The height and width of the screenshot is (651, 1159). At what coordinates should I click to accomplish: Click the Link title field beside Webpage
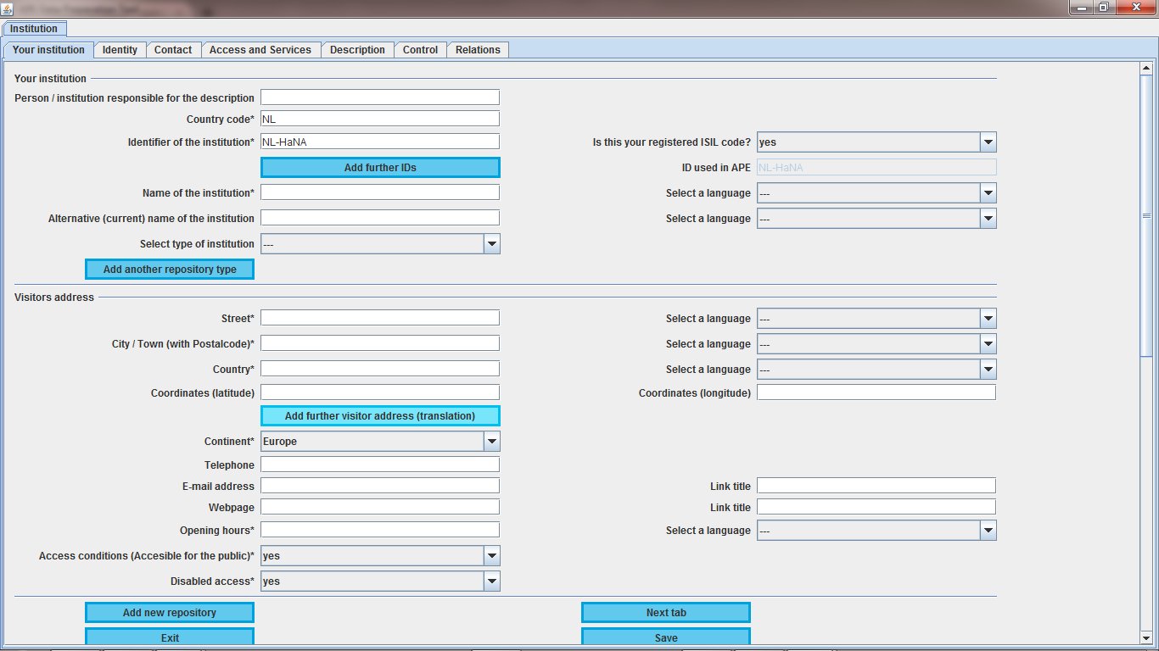pyautogui.click(x=876, y=507)
